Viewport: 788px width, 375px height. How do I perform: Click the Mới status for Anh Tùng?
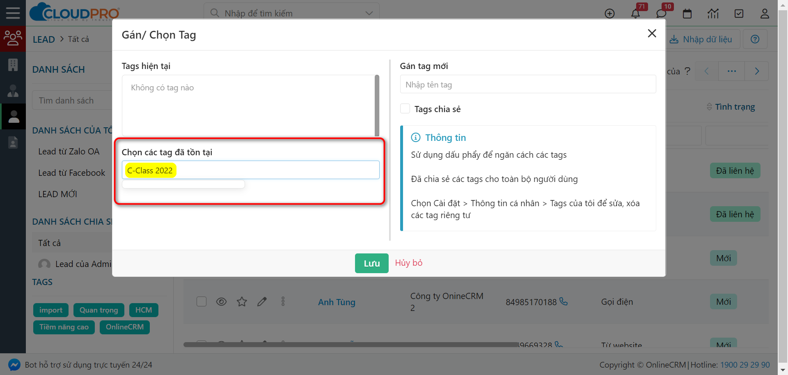coord(723,302)
